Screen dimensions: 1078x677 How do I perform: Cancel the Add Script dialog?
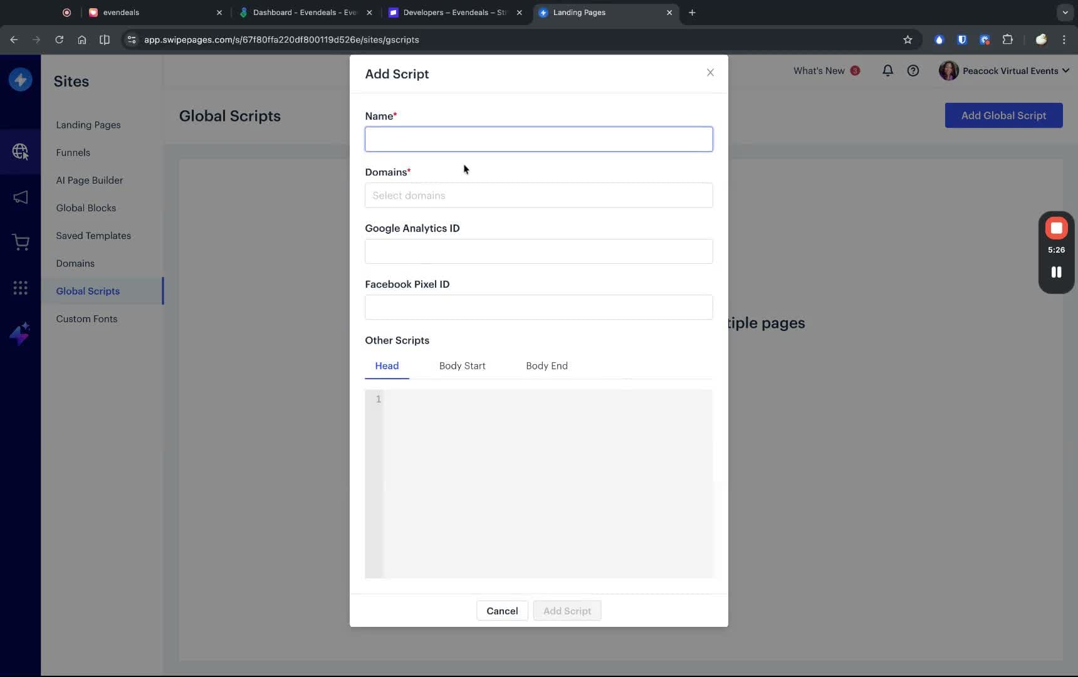click(x=501, y=610)
